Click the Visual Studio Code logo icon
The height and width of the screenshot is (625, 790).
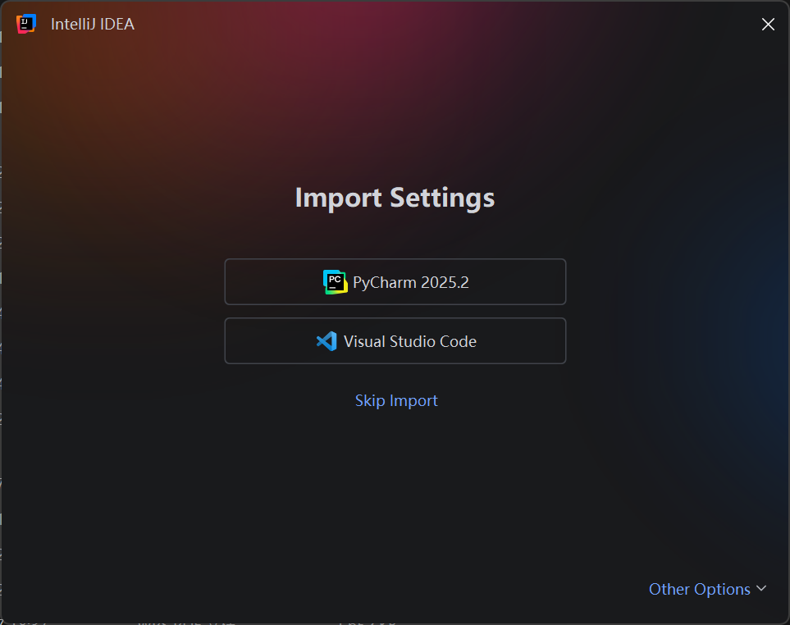click(327, 341)
